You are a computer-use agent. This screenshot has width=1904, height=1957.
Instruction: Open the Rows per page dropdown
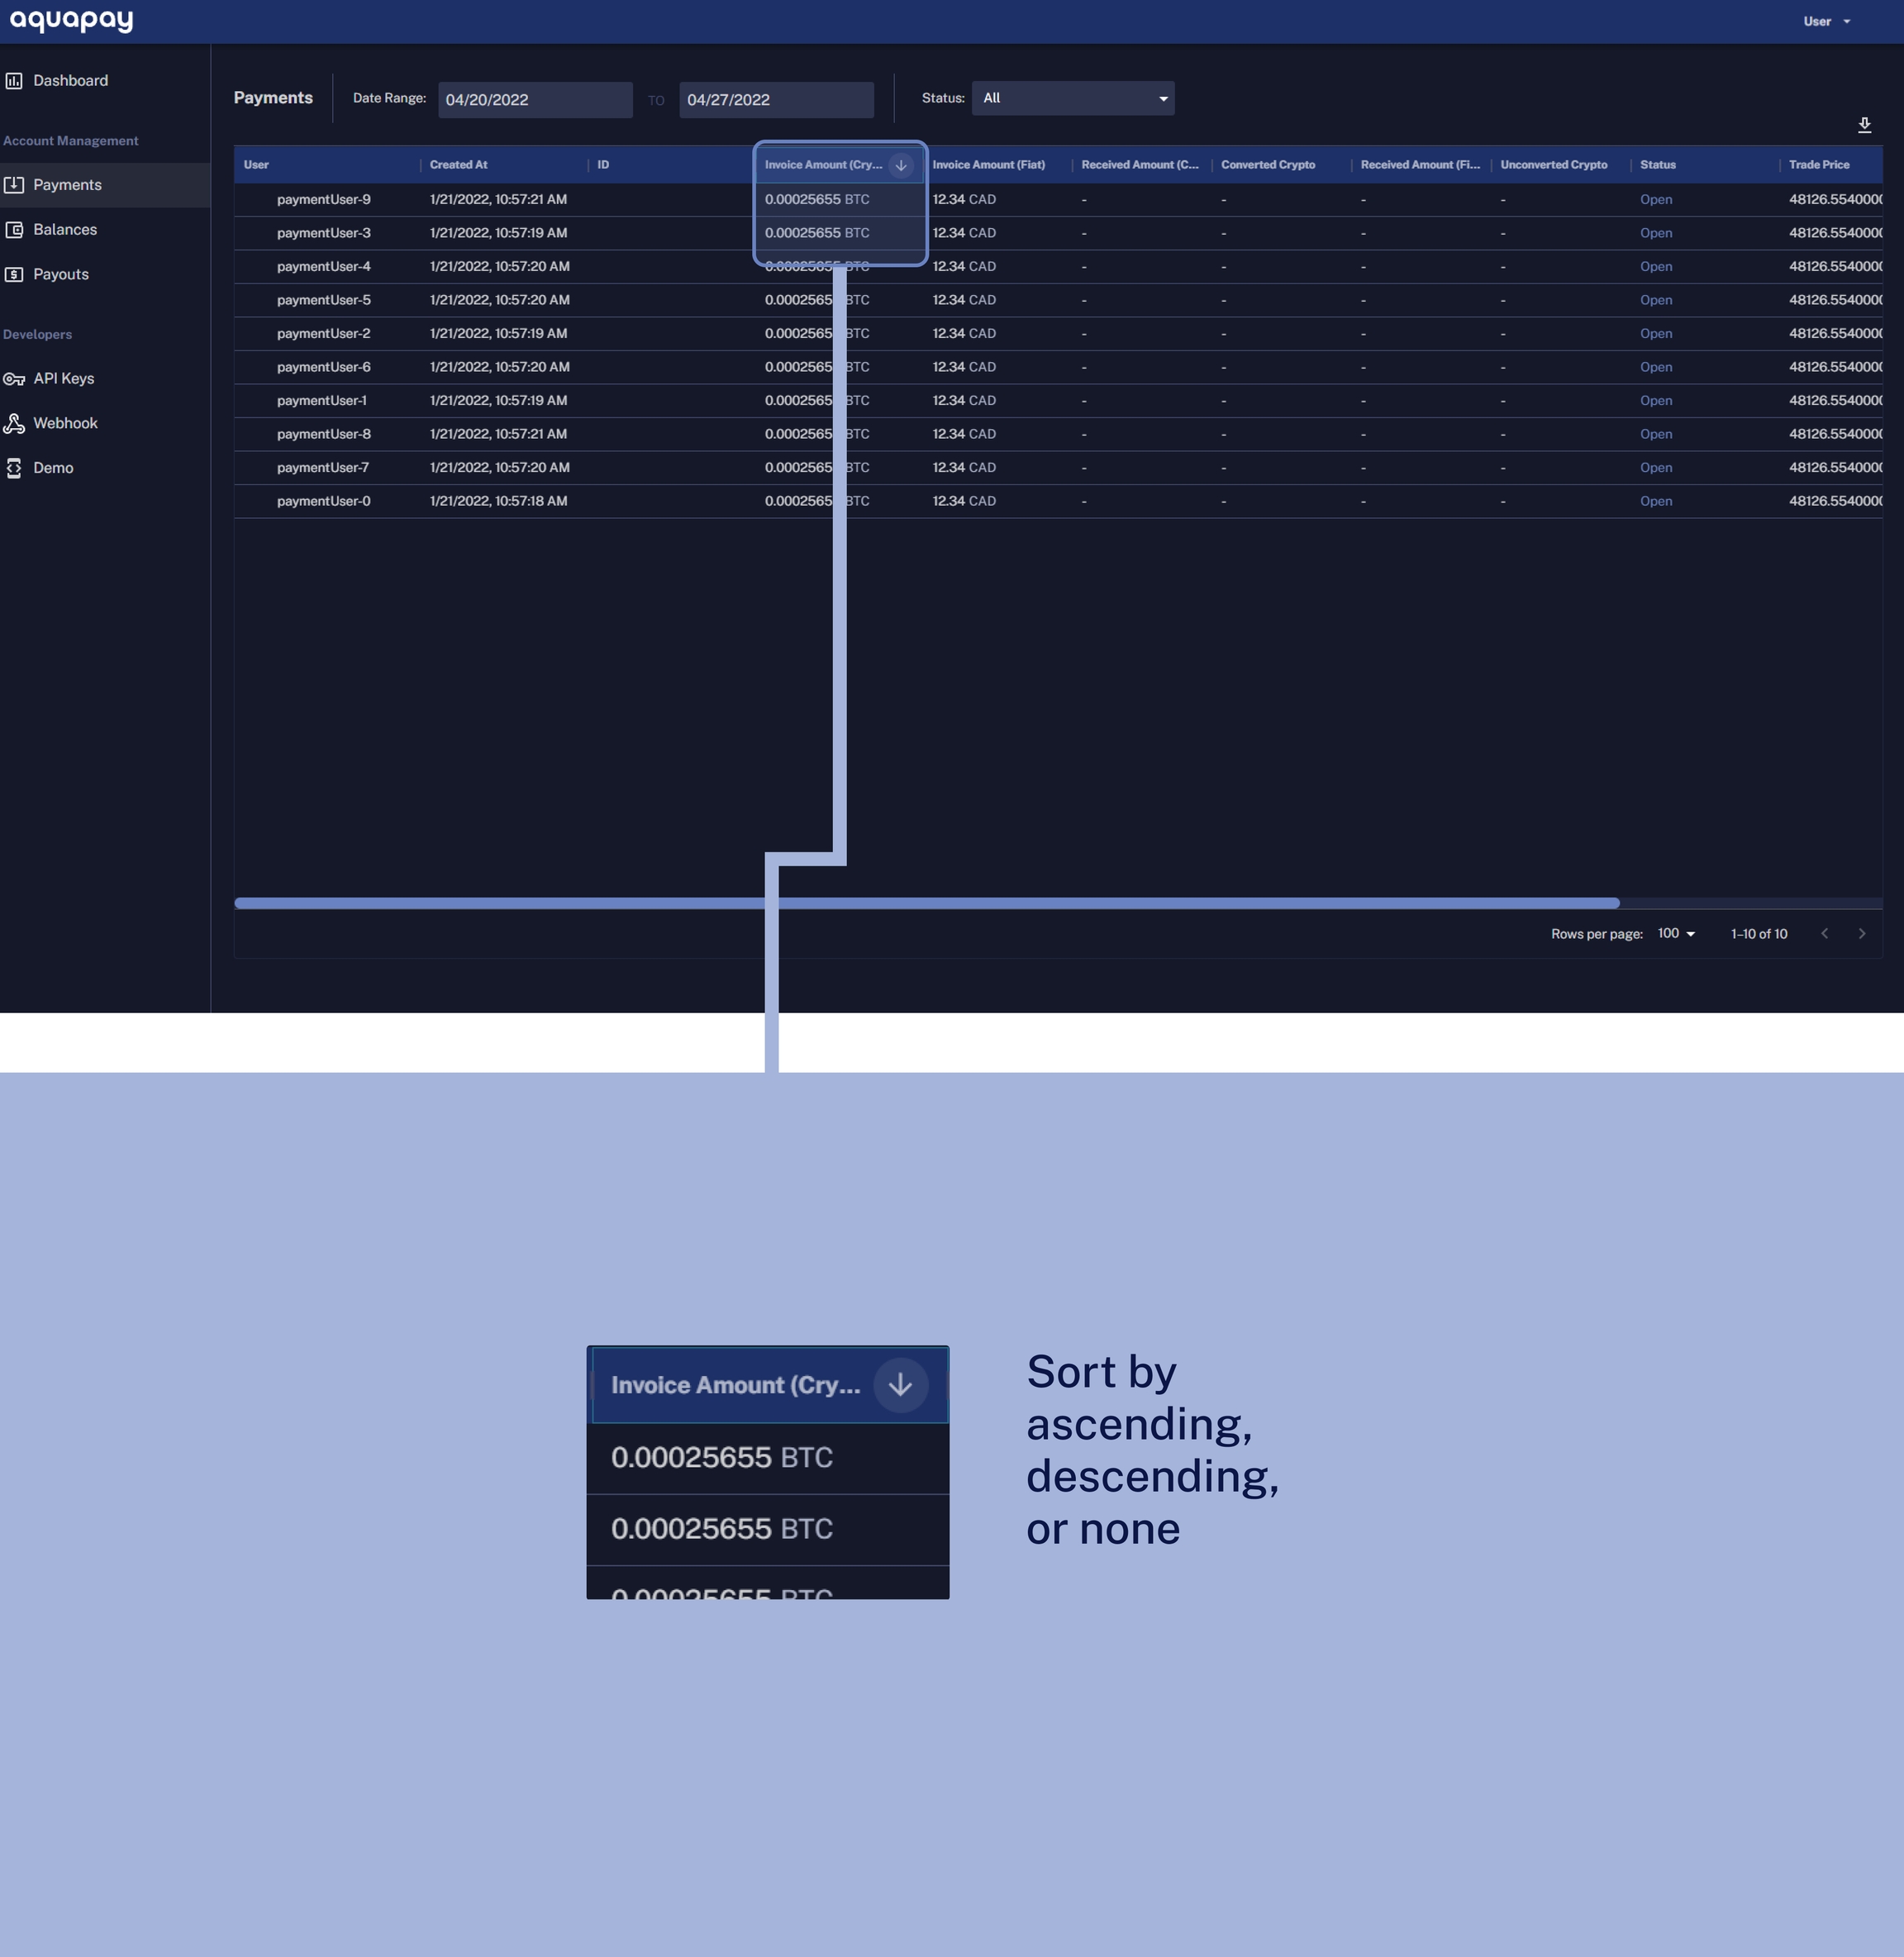(1676, 934)
